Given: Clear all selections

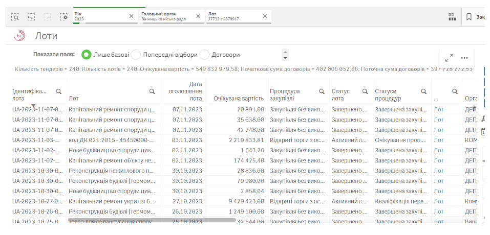Looking at the screenshot, I should [63, 17].
